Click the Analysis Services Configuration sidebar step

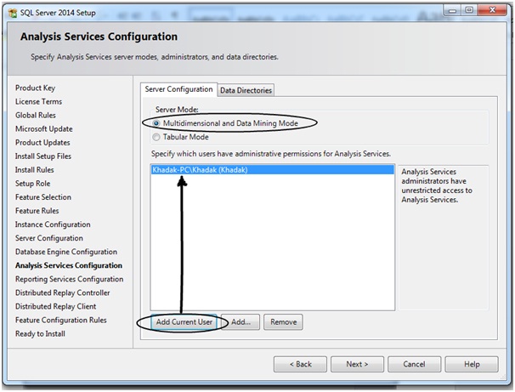pyautogui.click(x=69, y=265)
